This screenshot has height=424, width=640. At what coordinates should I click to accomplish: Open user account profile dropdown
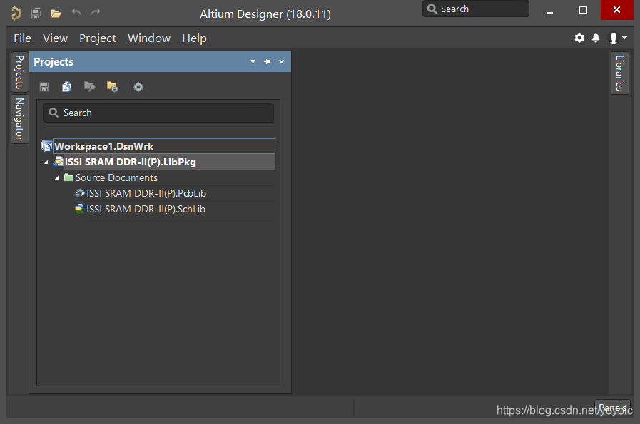(618, 38)
